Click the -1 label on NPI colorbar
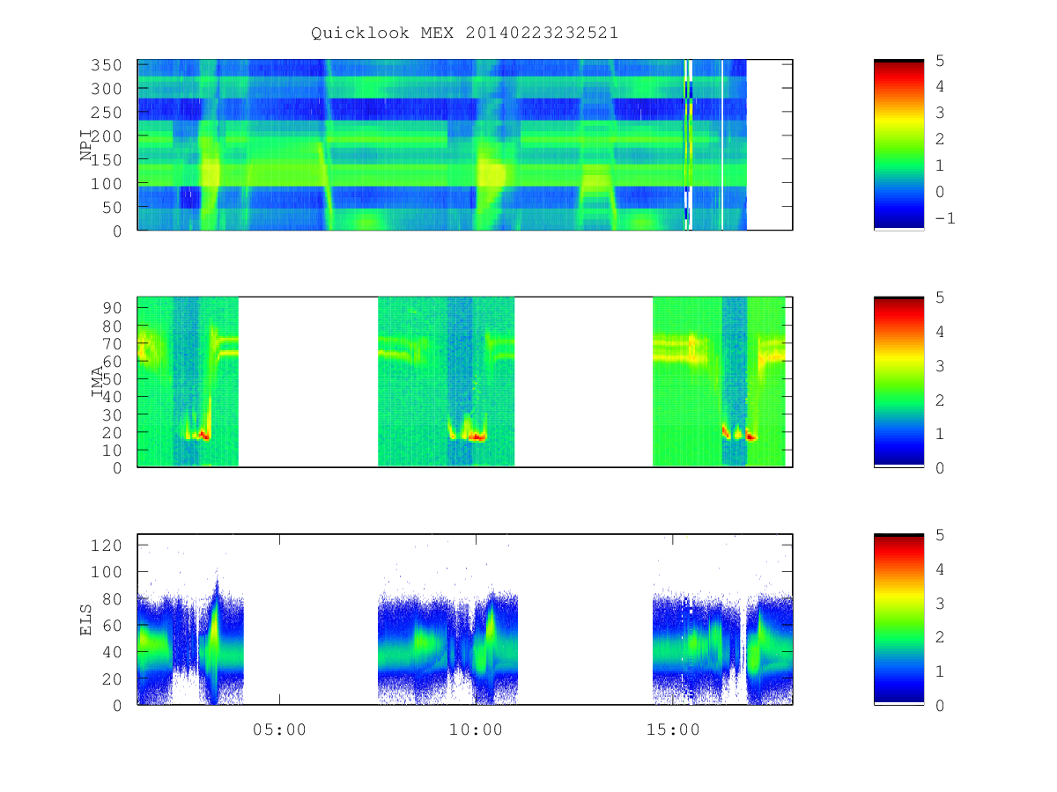The width and height of the screenshot is (1057, 792). coord(944,218)
